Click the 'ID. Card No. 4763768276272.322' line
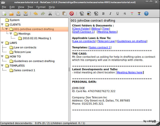This screenshot has width=160, height=126. tap(94, 91)
